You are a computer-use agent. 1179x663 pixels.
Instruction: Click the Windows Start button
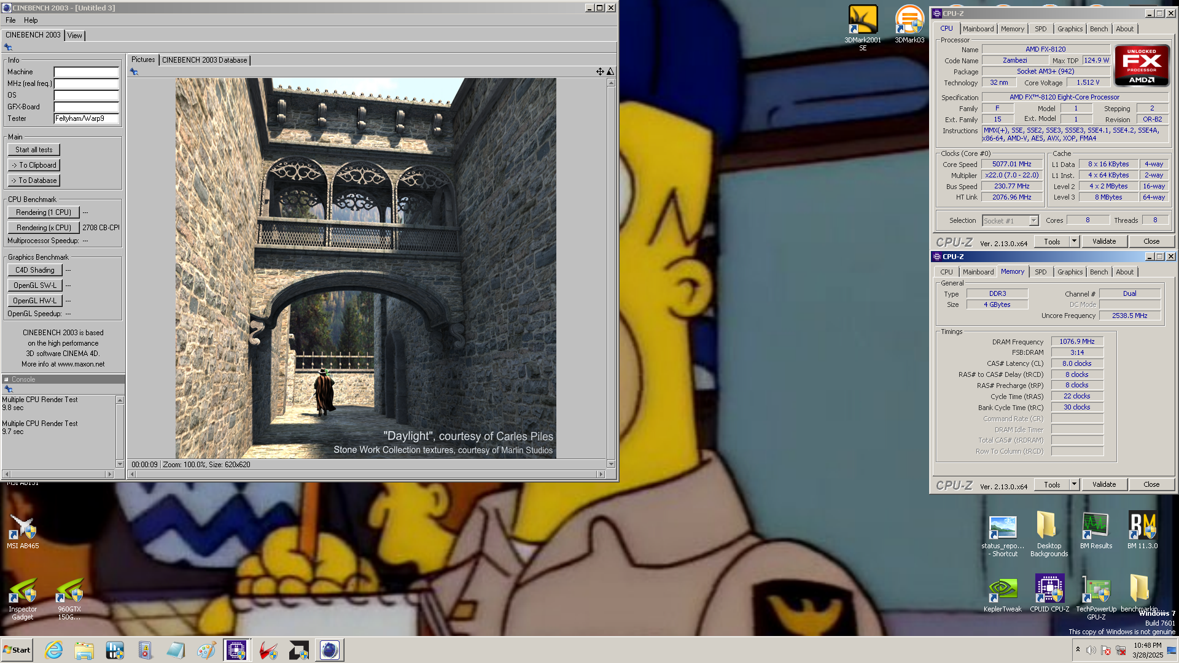pyautogui.click(x=17, y=650)
